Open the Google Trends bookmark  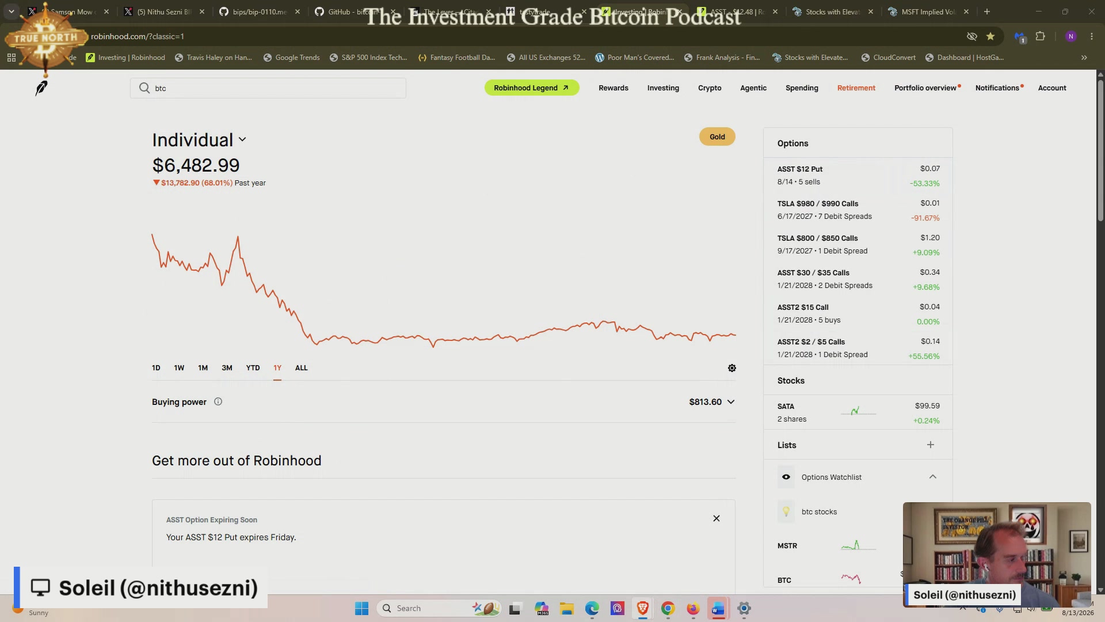click(291, 58)
